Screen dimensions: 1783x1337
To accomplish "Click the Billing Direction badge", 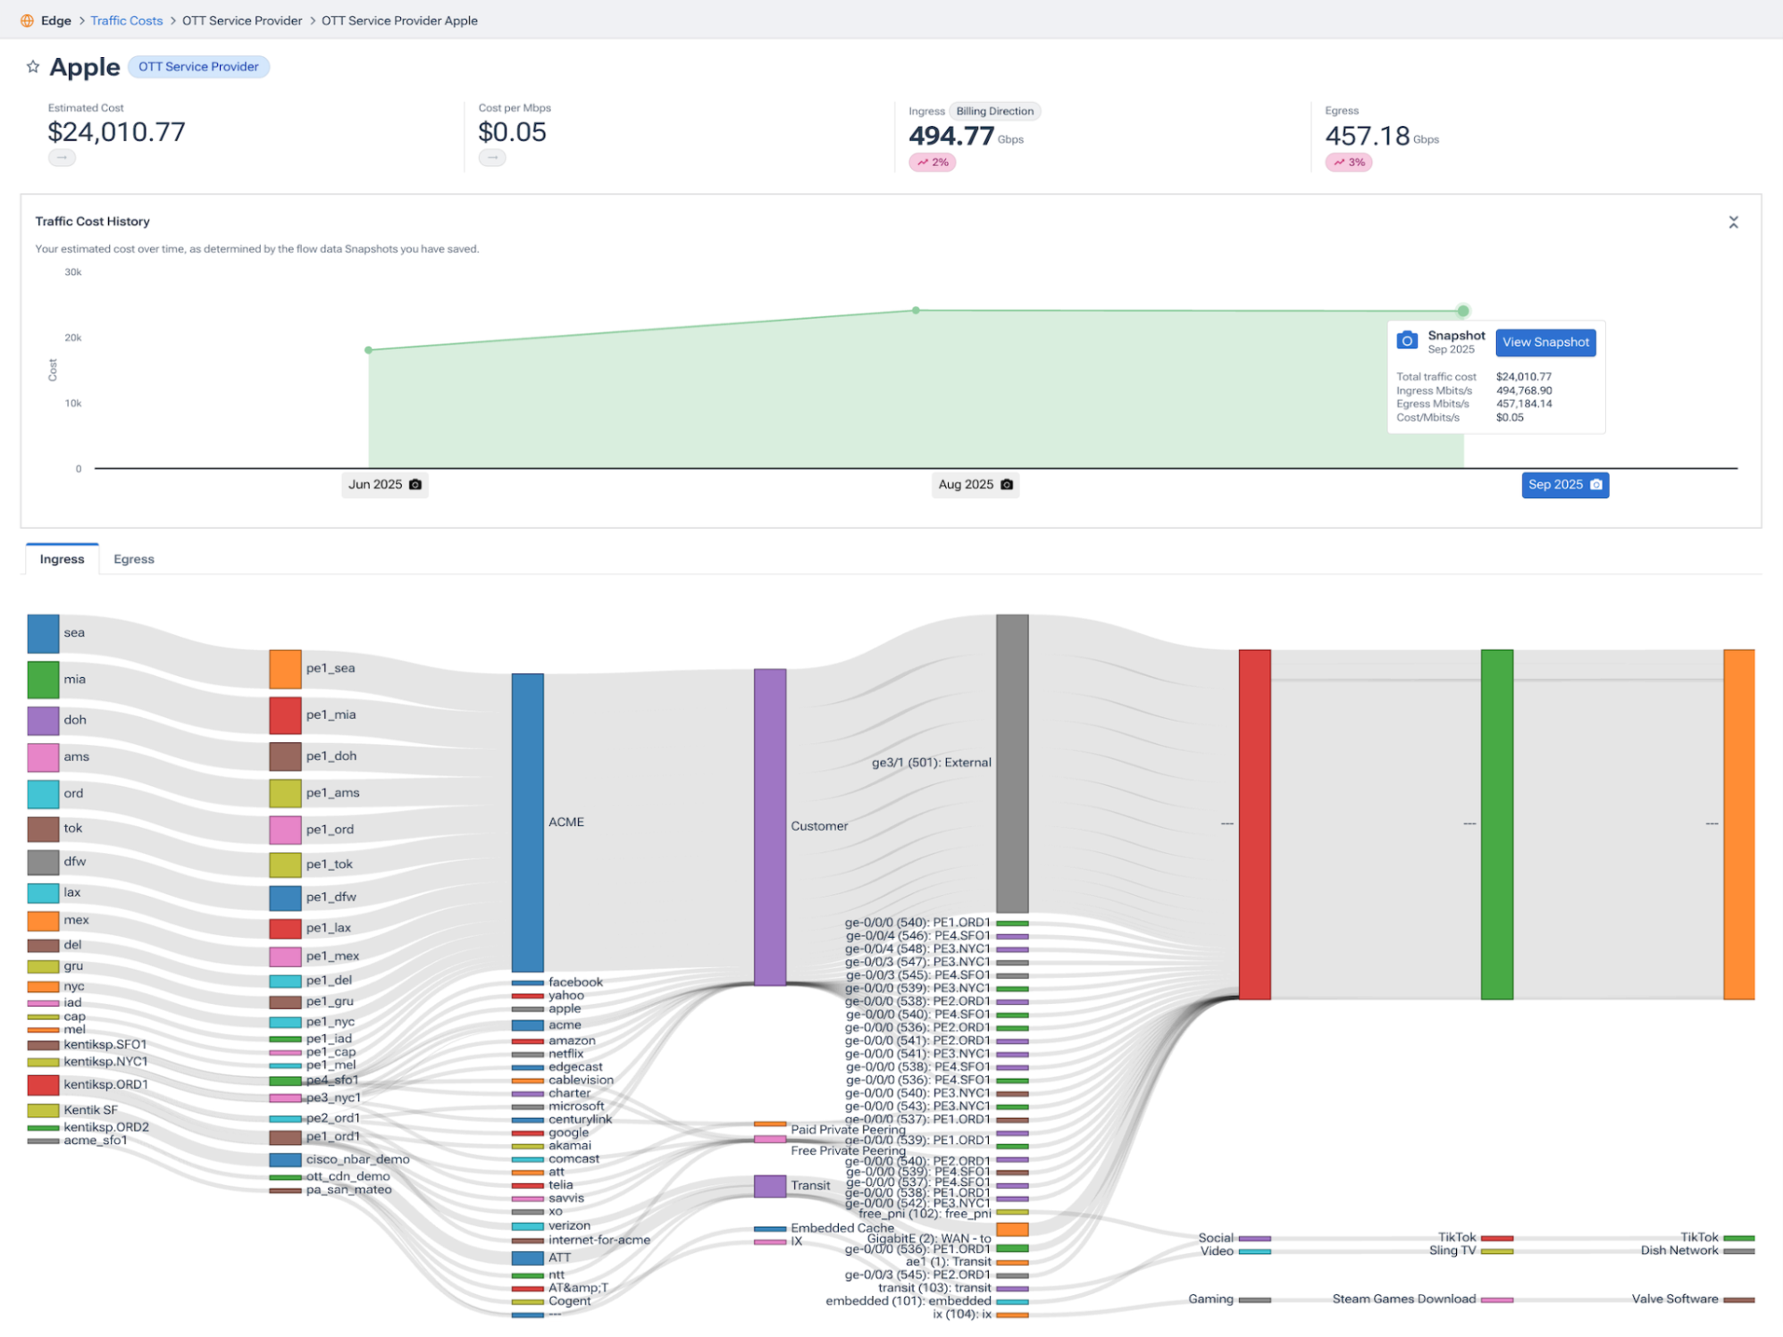I will 994,112.
